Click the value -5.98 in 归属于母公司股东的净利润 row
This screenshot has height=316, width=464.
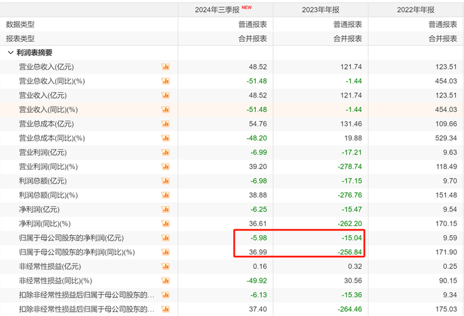(259, 238)
